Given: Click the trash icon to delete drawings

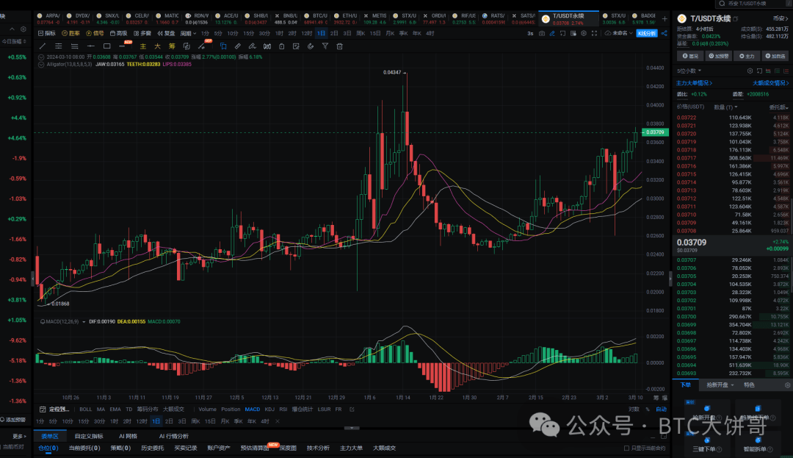Looking at the screenshot, I should pyautogui.click(x=339, y=46).
